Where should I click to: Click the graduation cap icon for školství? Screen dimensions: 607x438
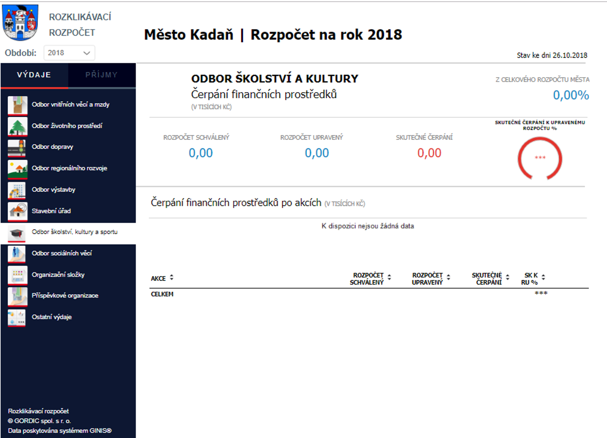17,232
